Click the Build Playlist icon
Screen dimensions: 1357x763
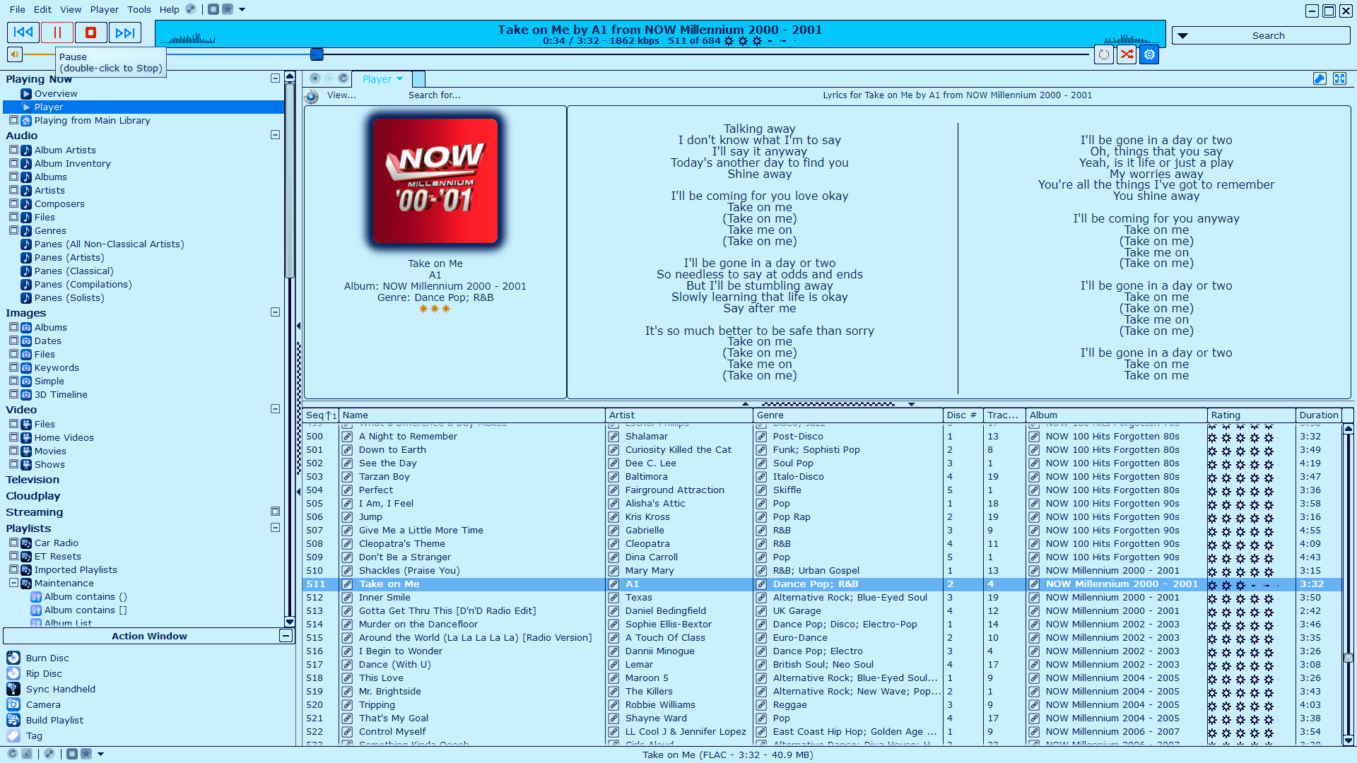(x=13, y=720)
